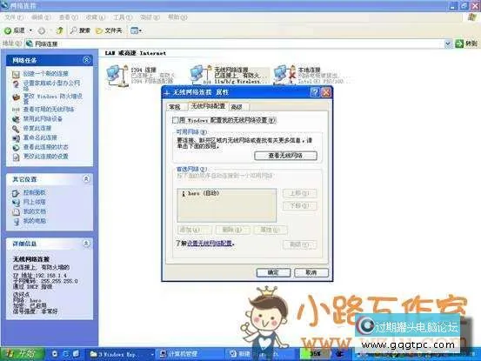
Task: Open 我的电脑 from other places
Action: tap(35, 221)
